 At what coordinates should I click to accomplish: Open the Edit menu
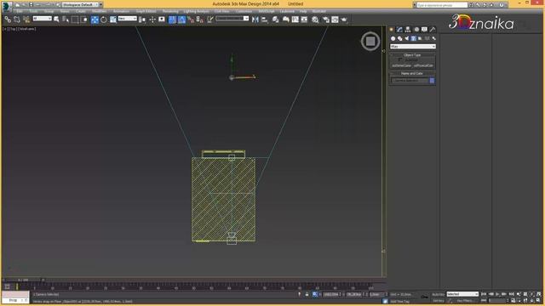pyautogui.click(x=20, y=11)
